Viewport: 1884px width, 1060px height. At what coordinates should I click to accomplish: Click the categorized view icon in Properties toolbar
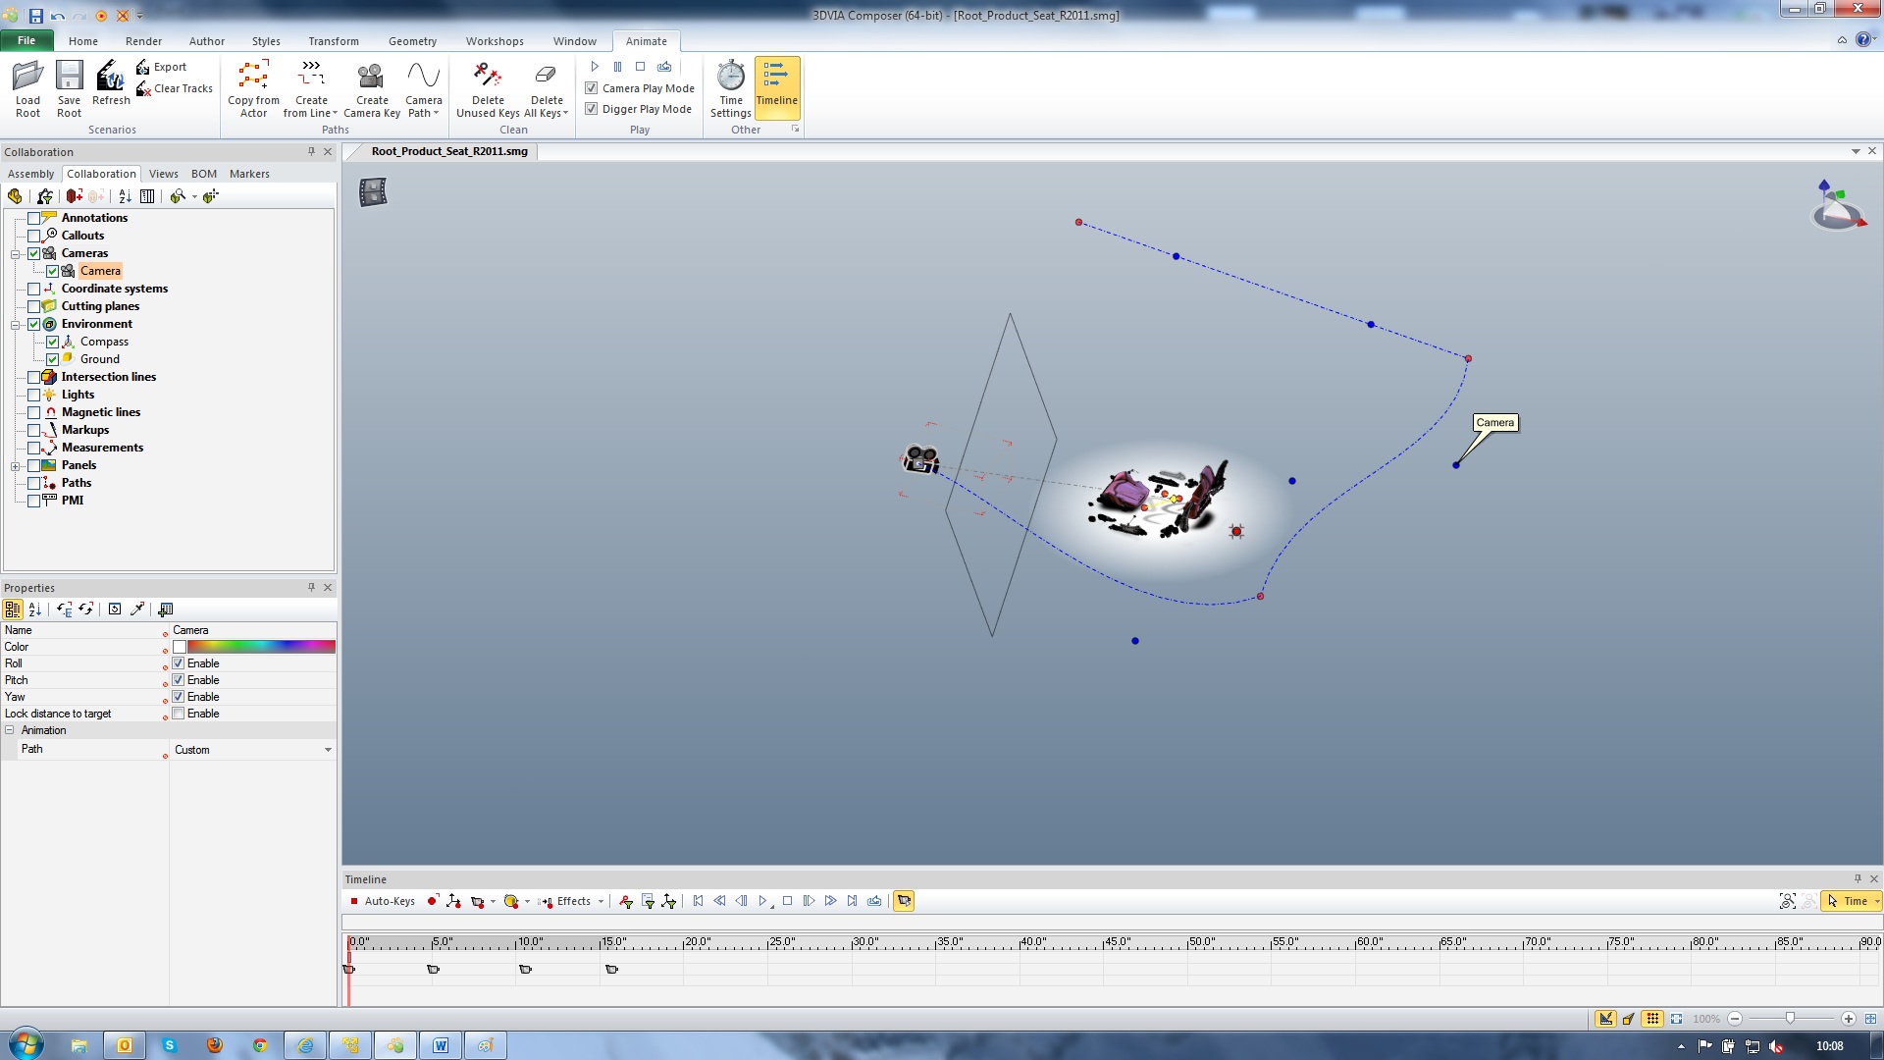pos(13,609)
